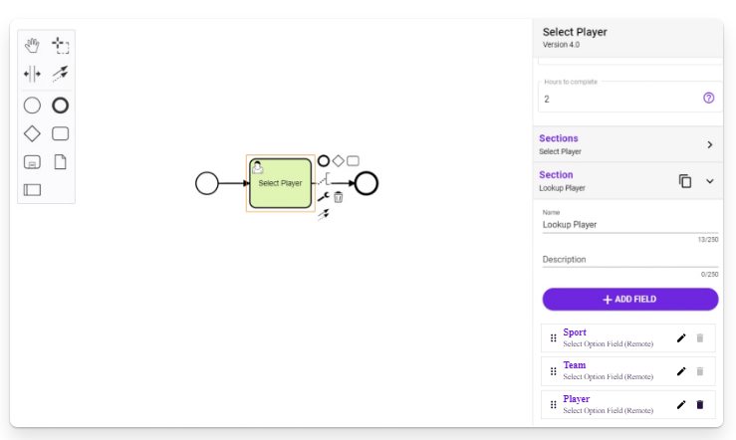Viewport: 736px width, 440px height.
Task: Edit the Sport field
Action: 681,338
